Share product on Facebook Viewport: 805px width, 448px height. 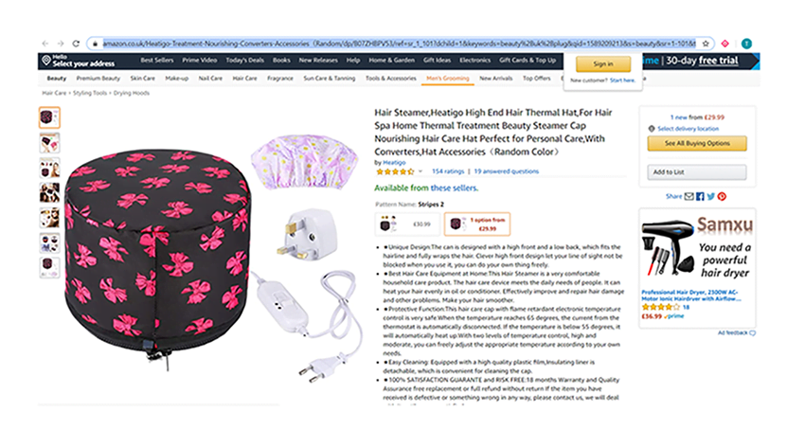(x=700, y=196)
